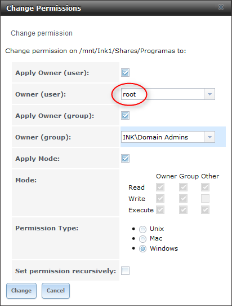
Task: Expand the Owner (group) dropdown arrow
Action: (209, 137)
